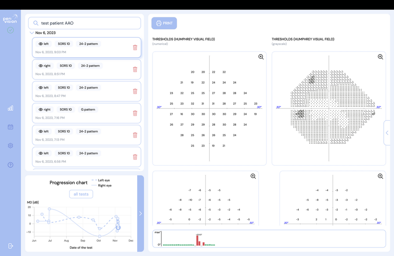
Task: Click the PRINT button
Action: coord(164,23)
